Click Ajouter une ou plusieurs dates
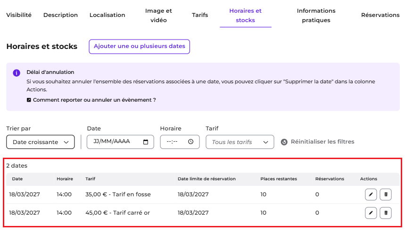This screenshot has height=233, width=405. point(140,47)
